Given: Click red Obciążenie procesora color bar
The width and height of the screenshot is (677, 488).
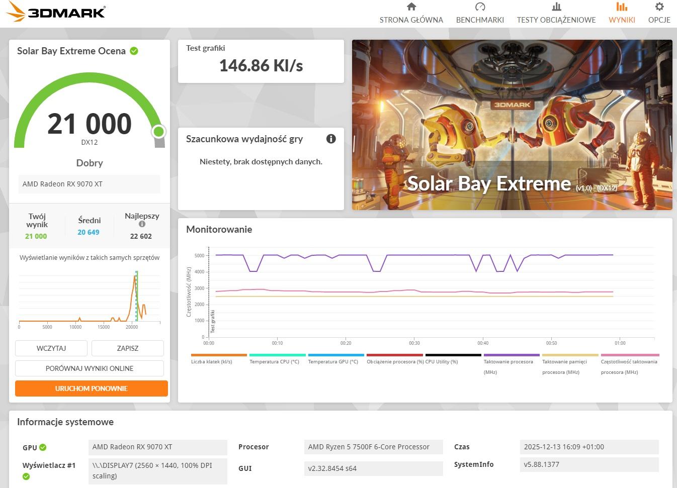Looking at the screenshot, I should pyautogui.click(x=395, y=355).
